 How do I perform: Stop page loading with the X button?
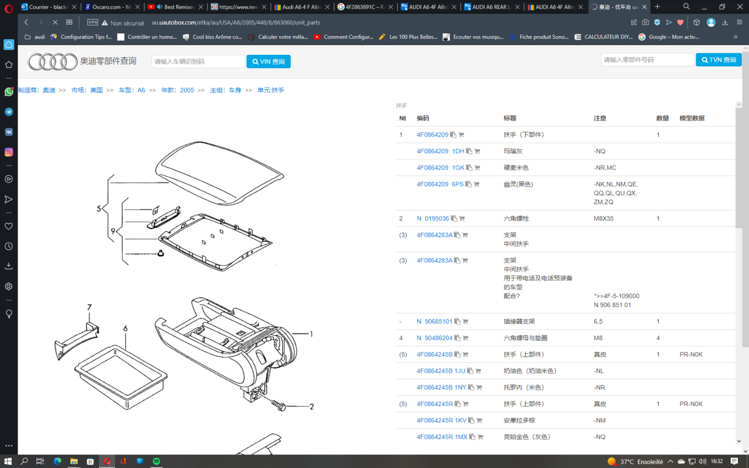coord(54,22)
